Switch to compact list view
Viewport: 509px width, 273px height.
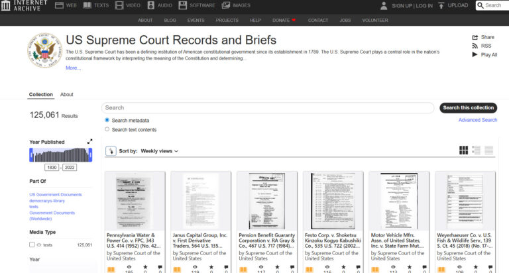489,150
